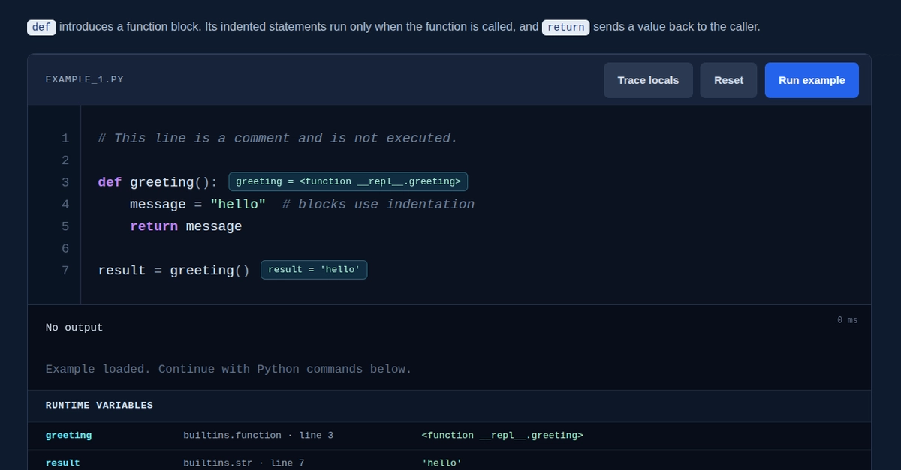Click 'builtins.function · line 3' type cell

258,436
